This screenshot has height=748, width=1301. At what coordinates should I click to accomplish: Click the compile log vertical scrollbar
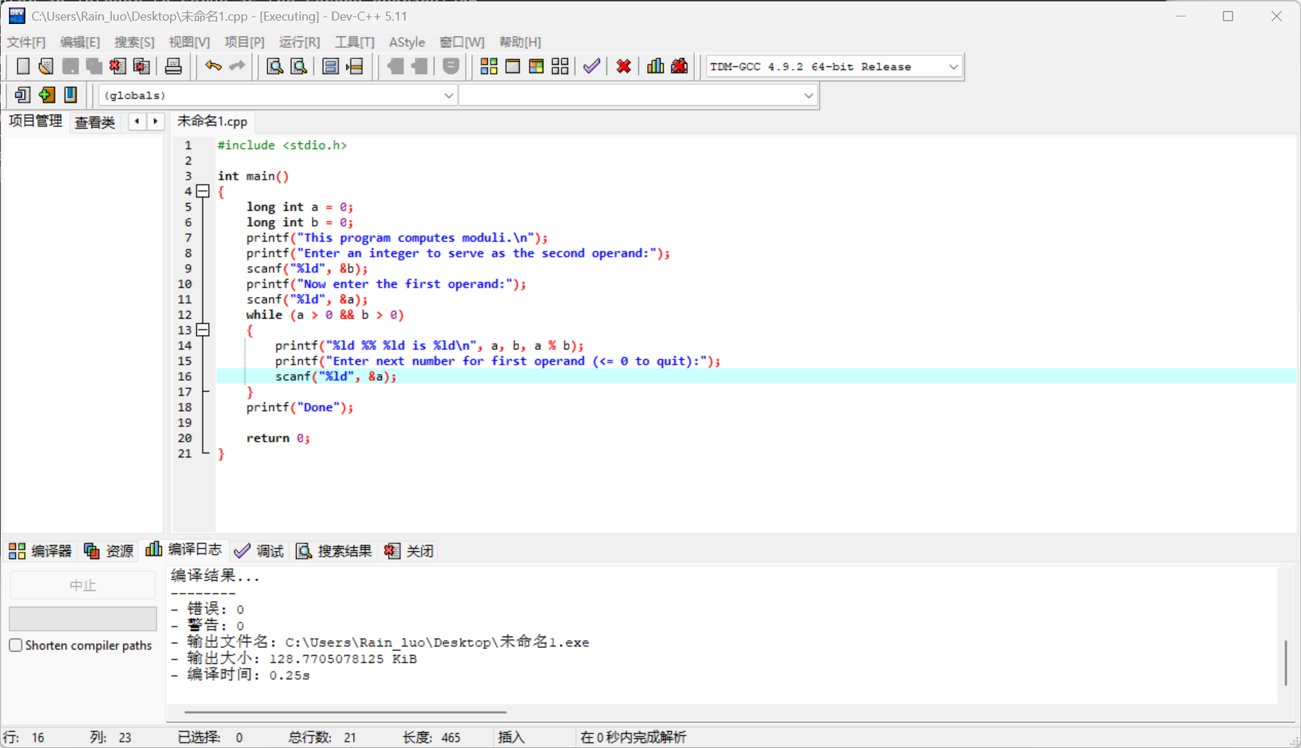click(1286, 662)
